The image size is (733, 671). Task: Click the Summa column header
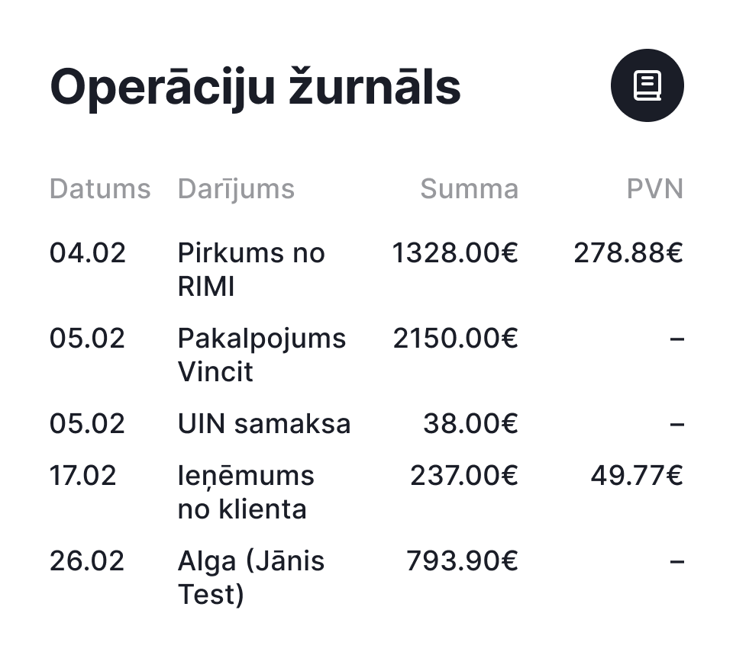click(470, 188)
